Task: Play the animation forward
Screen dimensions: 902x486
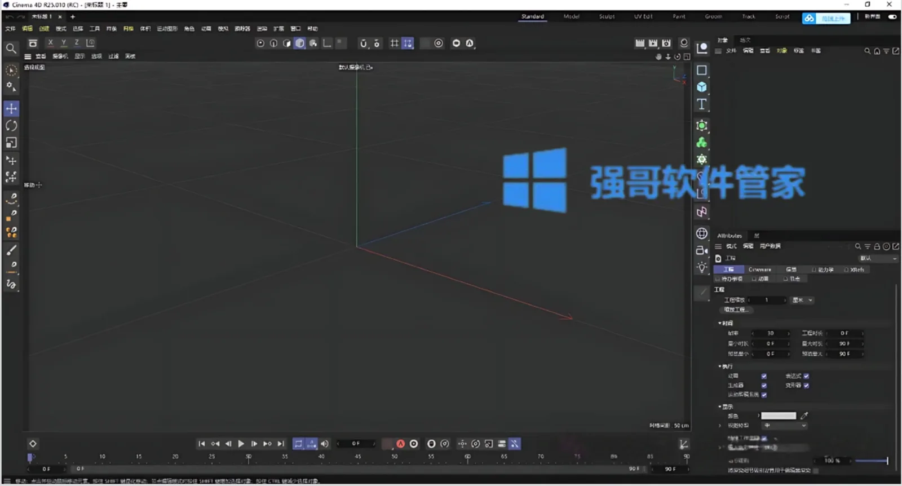Action: point(241,444)
